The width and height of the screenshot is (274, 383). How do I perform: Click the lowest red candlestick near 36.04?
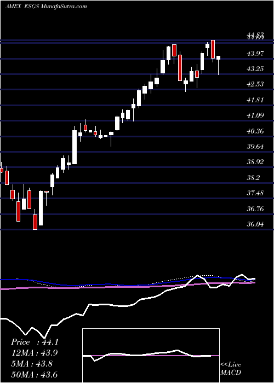[x=35, y=222]
